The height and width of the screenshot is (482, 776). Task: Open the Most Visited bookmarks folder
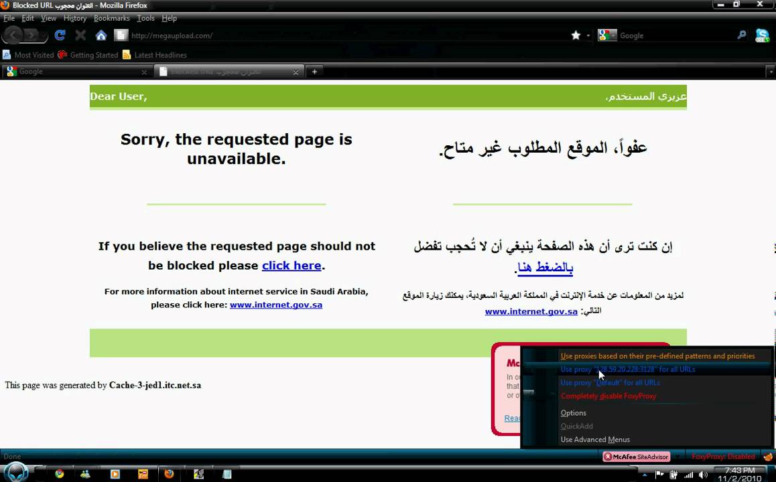(28, 55)
